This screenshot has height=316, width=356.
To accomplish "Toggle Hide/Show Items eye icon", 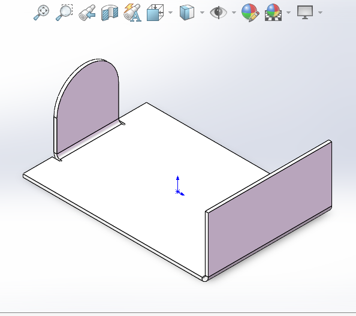I will [218, 13].
